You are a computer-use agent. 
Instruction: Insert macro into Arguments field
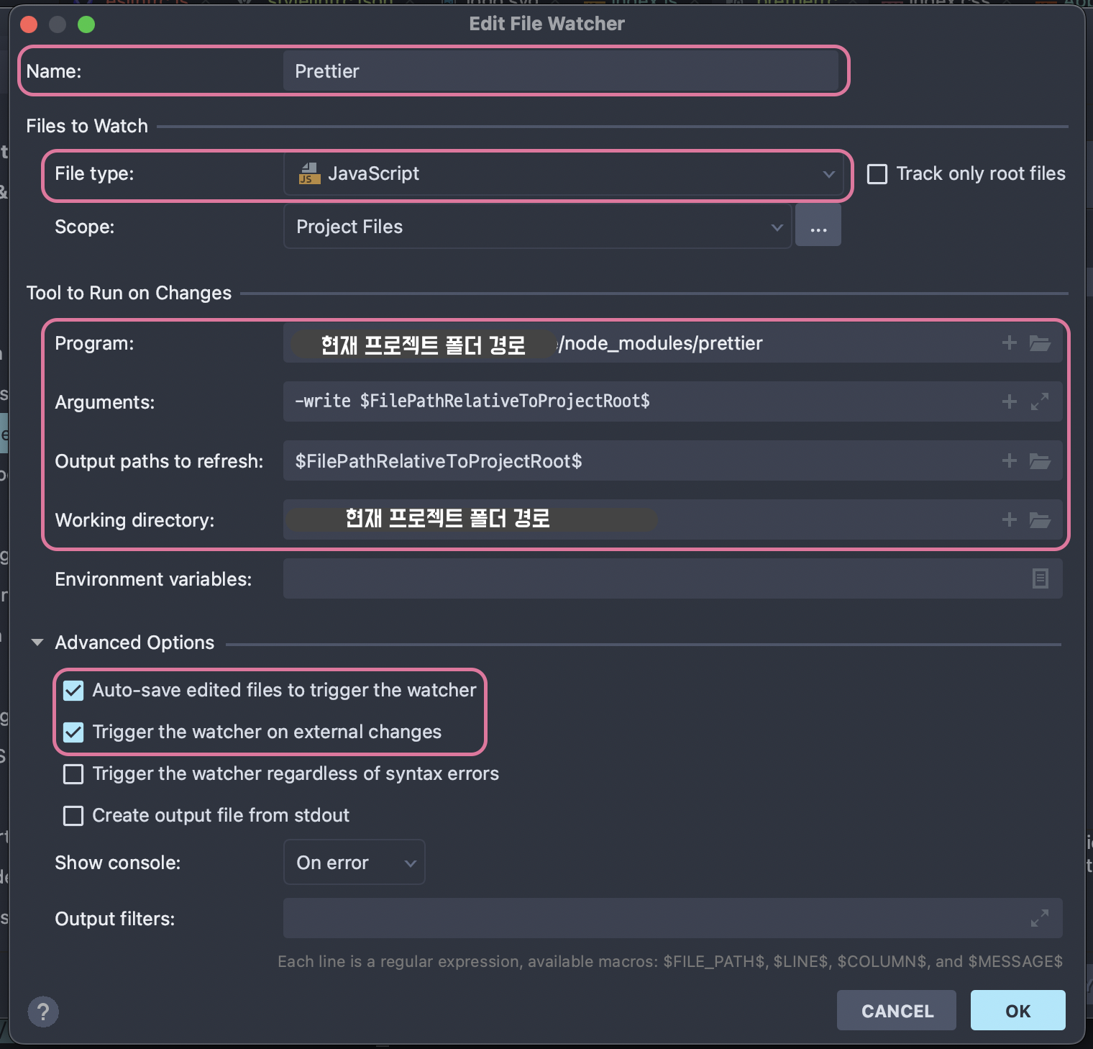pos(1009,401)
